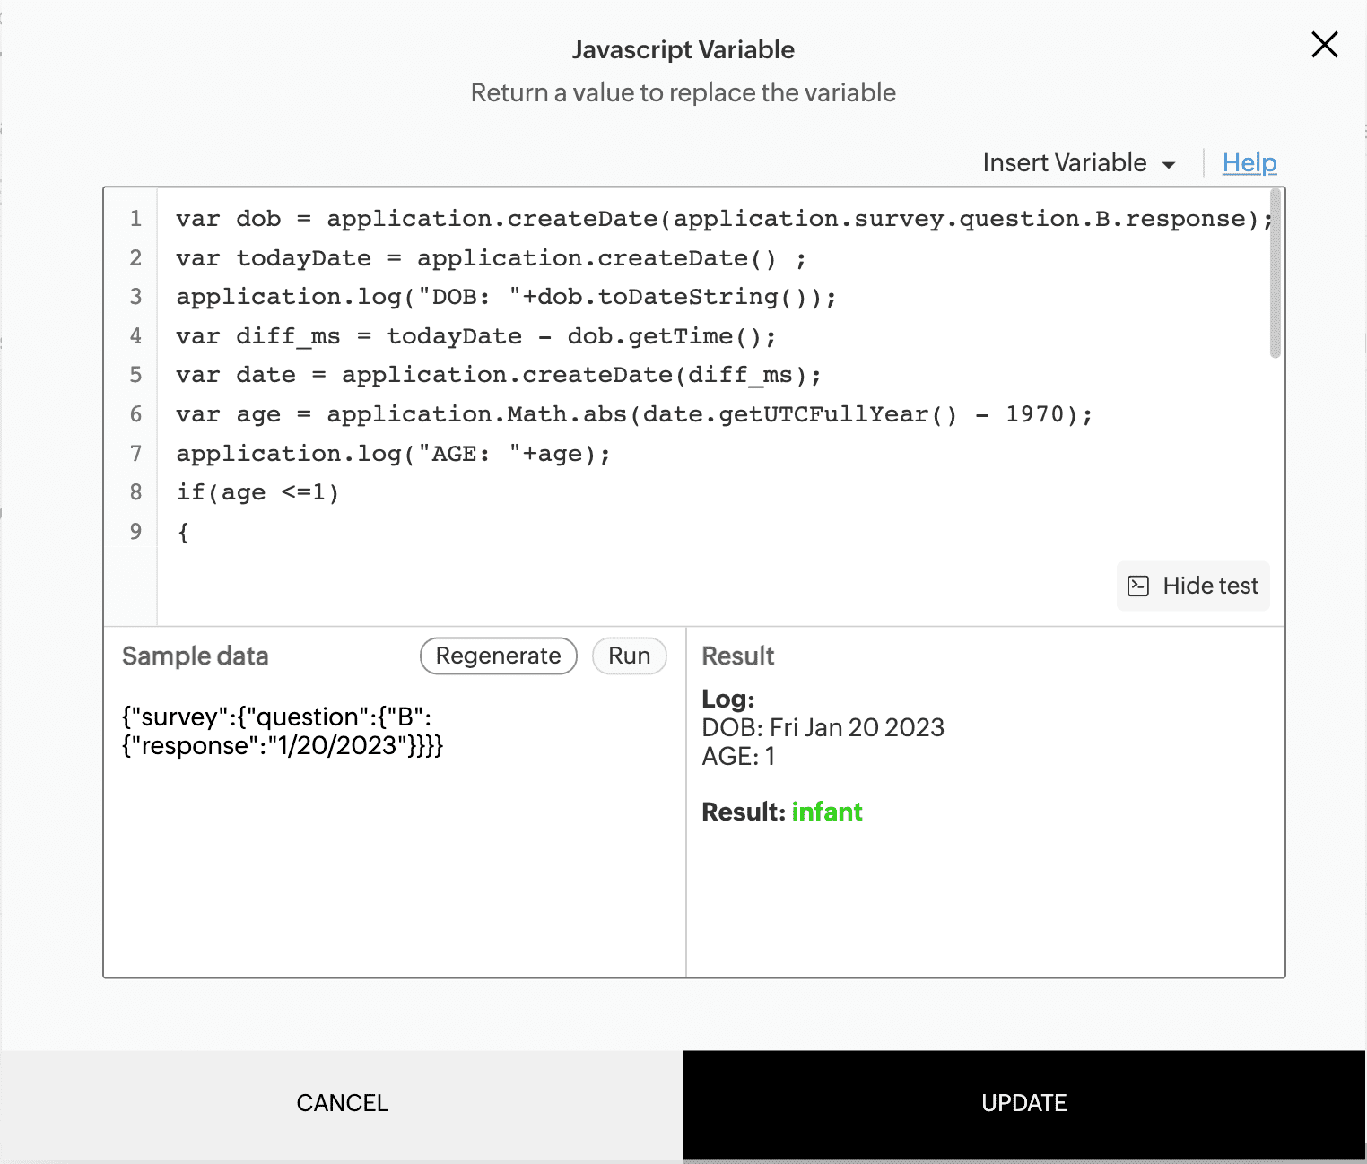Image resolution: width=1367 pixels, height=1164 pixels.
Task: Click the if(age <=1) code line
Action: click(257, 492)
